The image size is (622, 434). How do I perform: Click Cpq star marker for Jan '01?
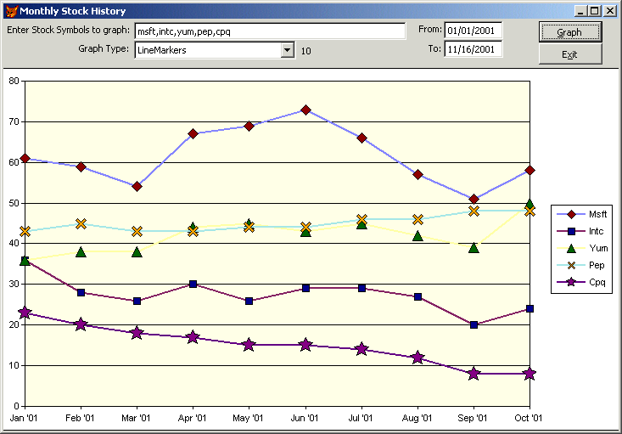tap(25, 313)
